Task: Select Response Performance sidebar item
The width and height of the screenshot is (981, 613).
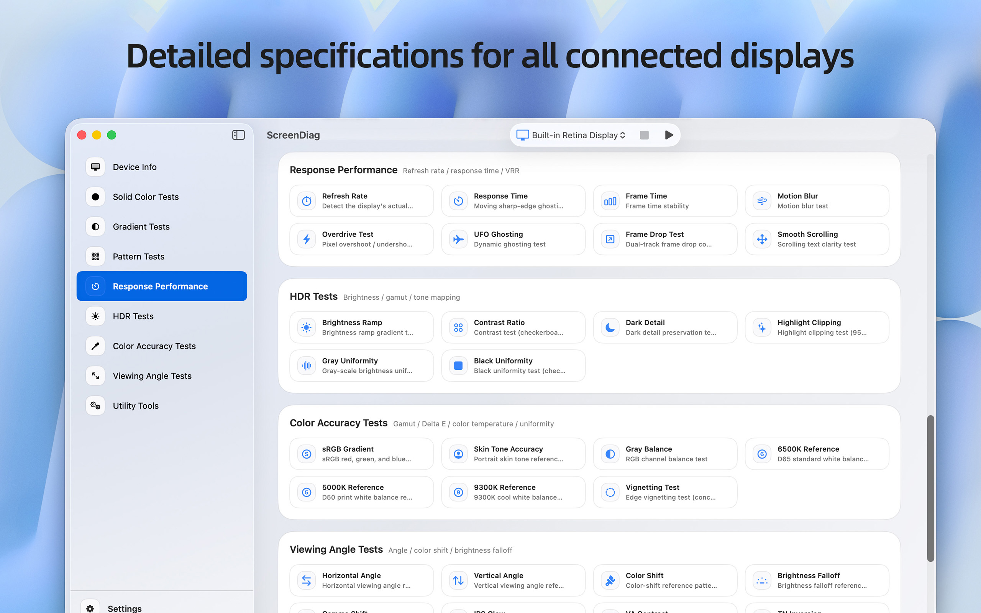Action: [x=162, y=286]
